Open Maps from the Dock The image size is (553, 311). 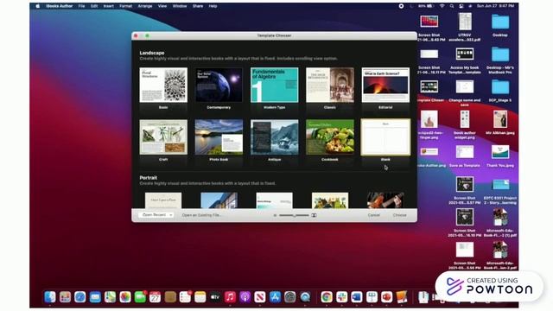[110, 297]
